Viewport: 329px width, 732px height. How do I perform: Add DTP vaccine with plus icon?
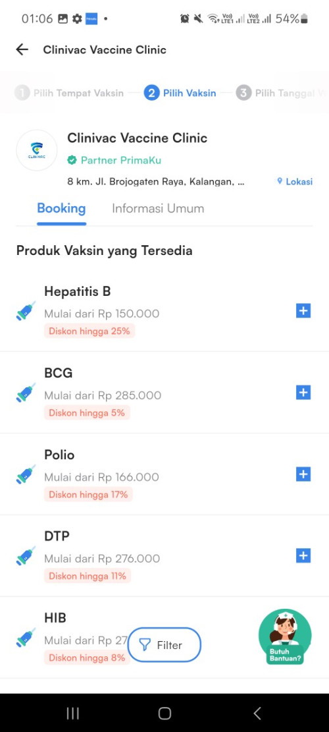tap(303, 555)
